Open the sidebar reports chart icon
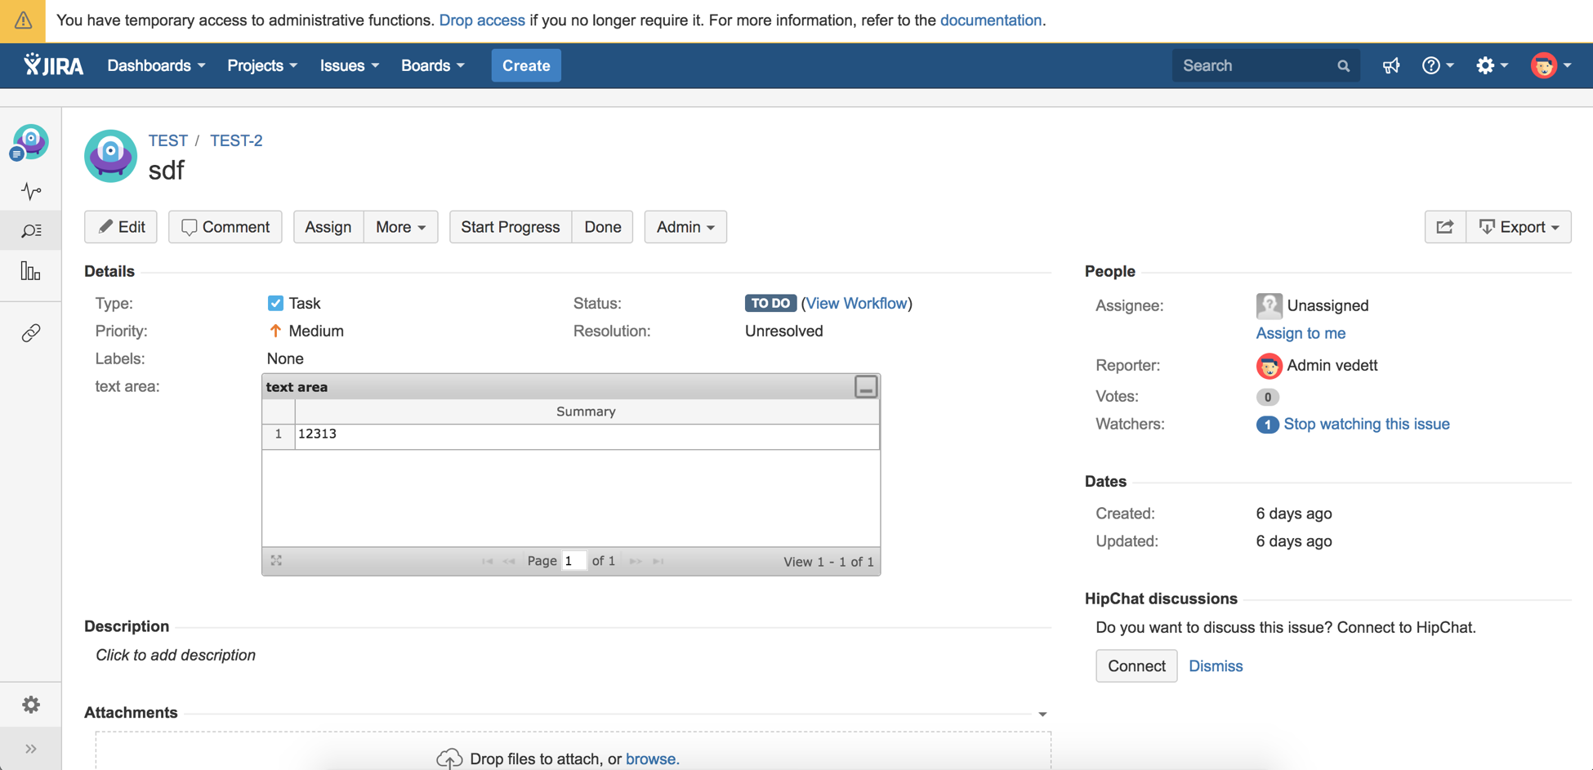Image resolution: width=1593 pixels, height=770 pixels. 31,271
